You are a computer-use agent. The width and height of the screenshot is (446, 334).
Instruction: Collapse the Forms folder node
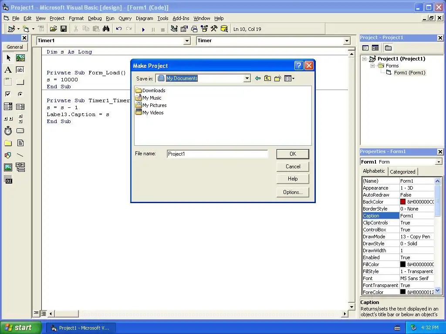click(x=372, y=66)
